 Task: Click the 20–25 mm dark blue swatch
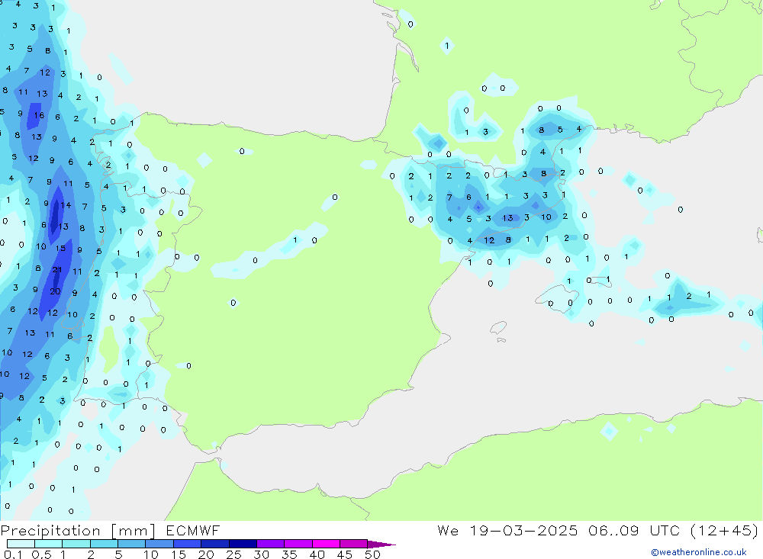coord(215,544)
